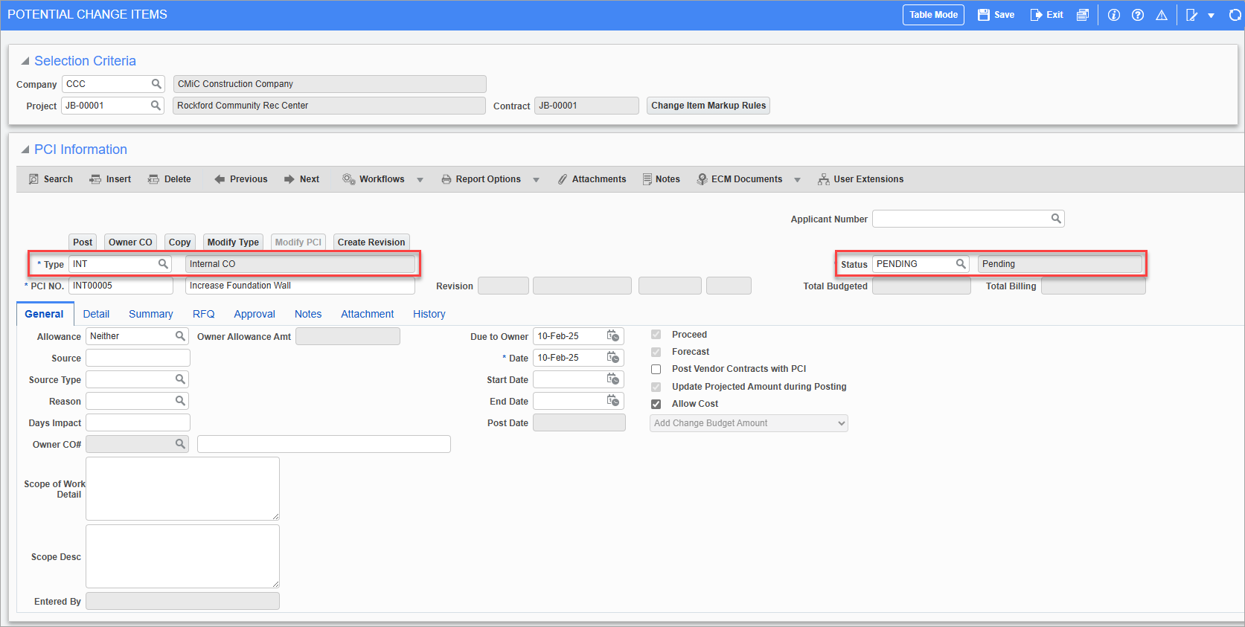Viewport: 1245px width, 627px height.
Task: Expand dropdown arrow beside edit page icon
Action: (x=1212, y=16)
